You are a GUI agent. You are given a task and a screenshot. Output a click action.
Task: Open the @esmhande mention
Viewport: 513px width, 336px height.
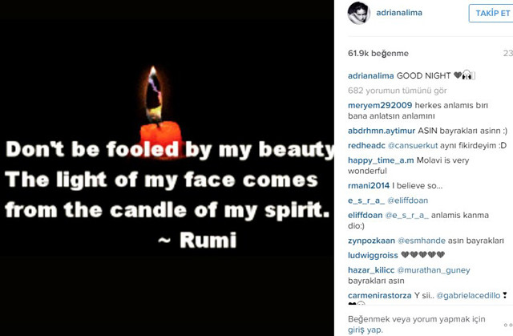click(422, 241)
